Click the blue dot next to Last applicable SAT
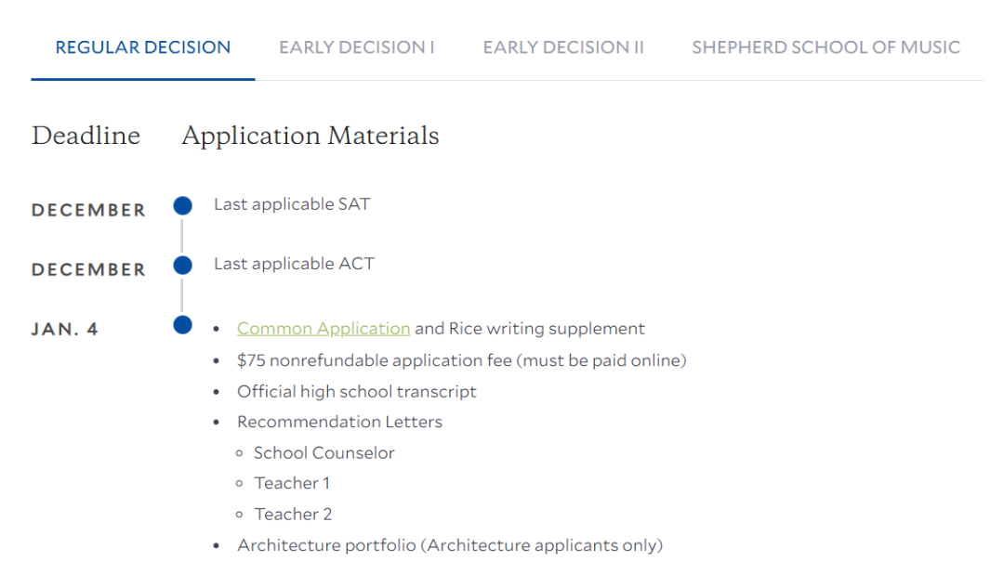1004x574 pixels. pos(182,205)
